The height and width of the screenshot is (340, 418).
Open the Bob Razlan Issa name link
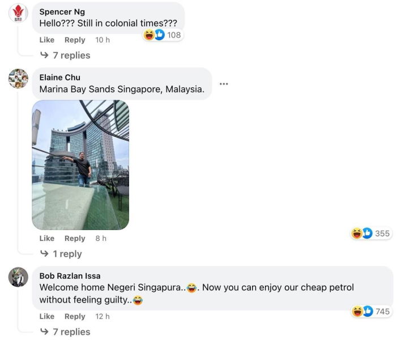click(70, 276)
